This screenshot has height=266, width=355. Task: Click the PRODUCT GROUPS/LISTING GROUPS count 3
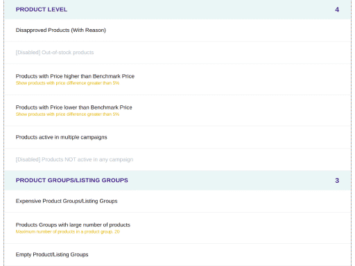click(337, 181)
